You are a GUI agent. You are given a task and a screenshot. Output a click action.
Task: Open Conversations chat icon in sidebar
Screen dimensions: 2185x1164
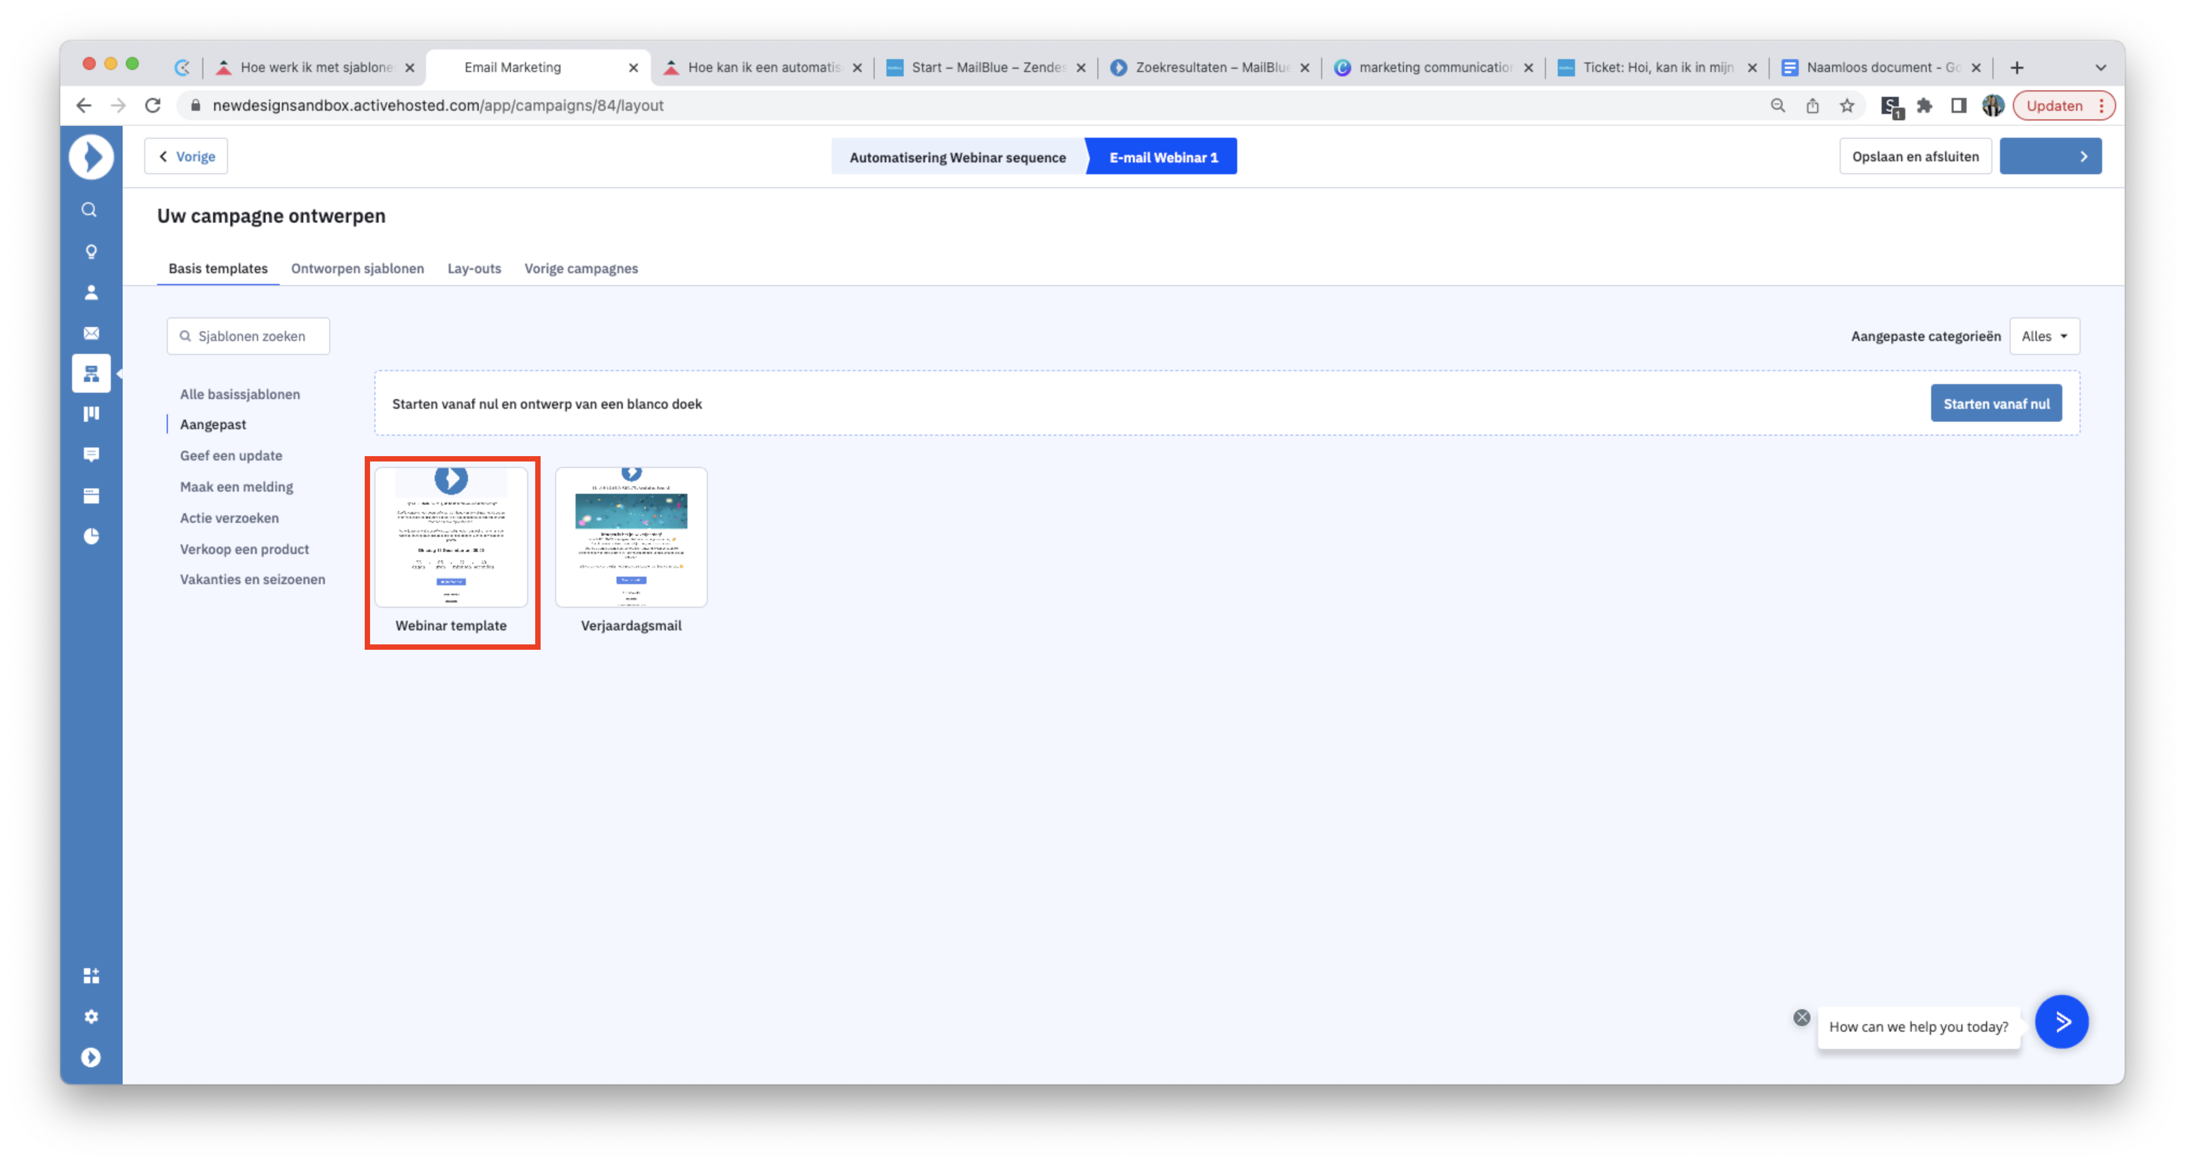click(x=91, y=455)
